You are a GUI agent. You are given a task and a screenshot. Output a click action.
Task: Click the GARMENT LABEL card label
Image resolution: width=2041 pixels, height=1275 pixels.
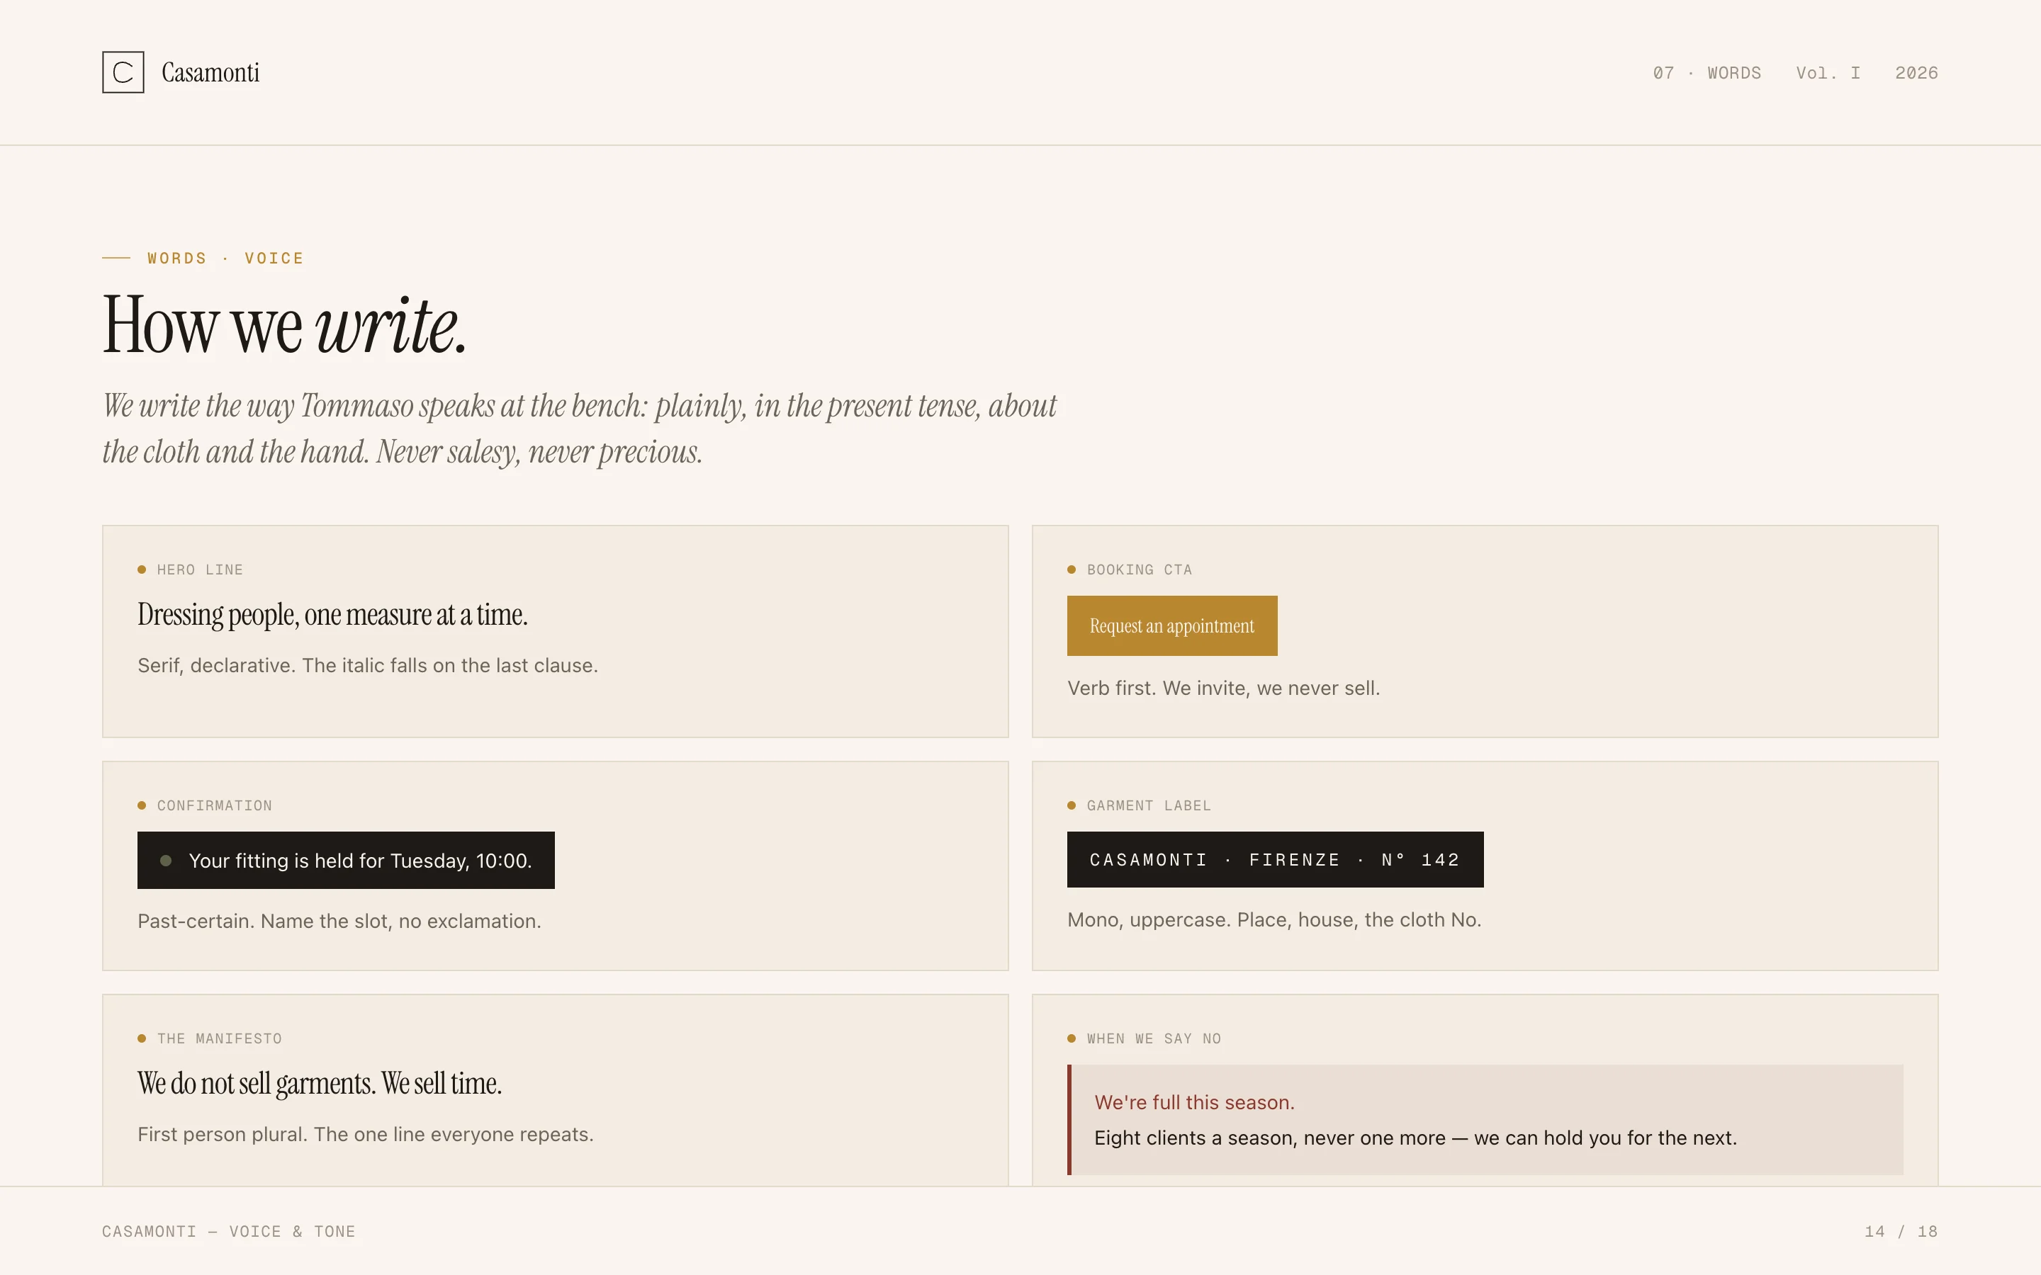[1149, 806]
